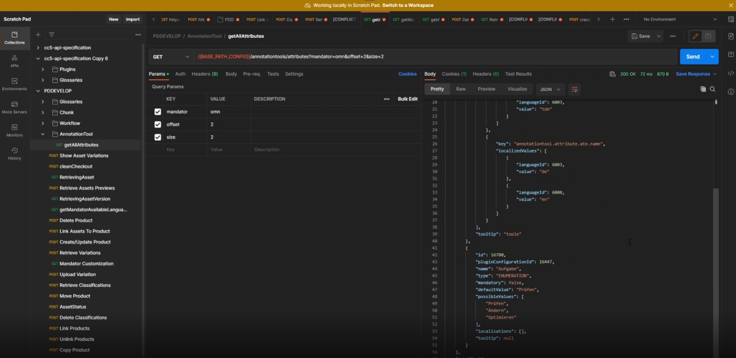Open Mock Servers in sidebar

(14, 107)
